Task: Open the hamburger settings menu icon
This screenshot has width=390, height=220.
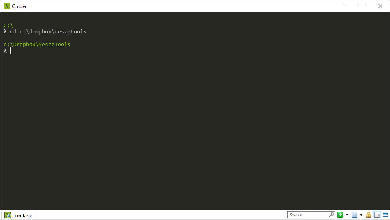Action: click(x=385, y=215)
